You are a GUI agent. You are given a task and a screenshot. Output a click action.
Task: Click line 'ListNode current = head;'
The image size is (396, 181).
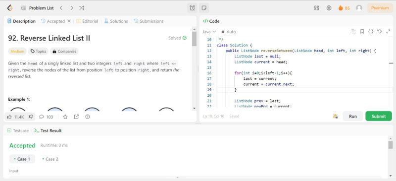[x=261, y=62]
